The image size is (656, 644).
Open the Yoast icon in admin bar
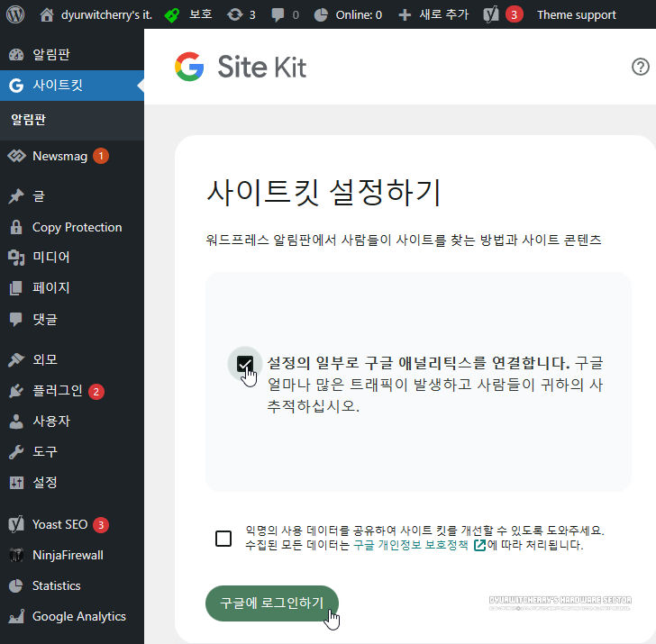coord(491,15)
